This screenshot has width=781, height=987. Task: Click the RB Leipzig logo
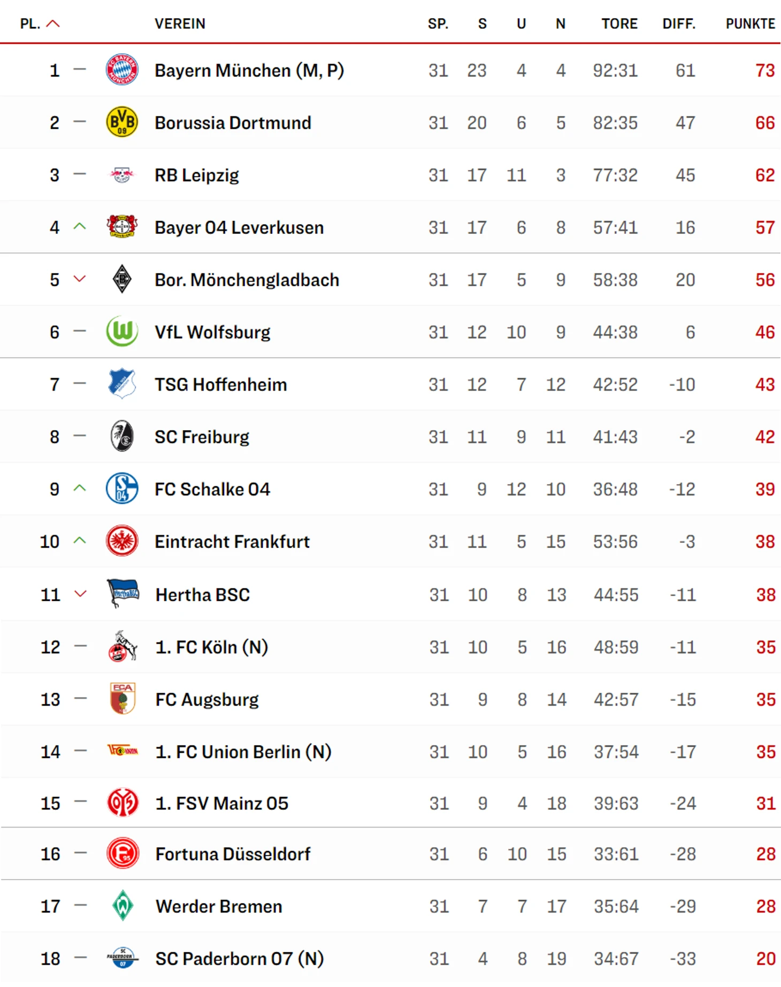tap(122, 175)
